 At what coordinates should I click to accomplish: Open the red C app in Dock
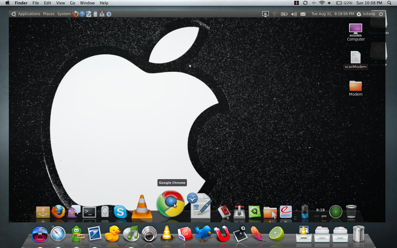click(185, 234)
